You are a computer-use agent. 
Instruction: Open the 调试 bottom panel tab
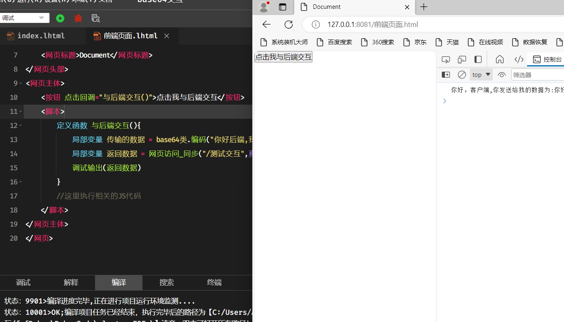click(x=23, y=283)
